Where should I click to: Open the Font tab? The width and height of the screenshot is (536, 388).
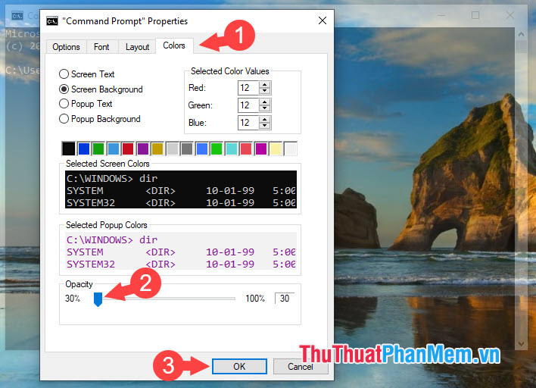click(x=101, y=47)
